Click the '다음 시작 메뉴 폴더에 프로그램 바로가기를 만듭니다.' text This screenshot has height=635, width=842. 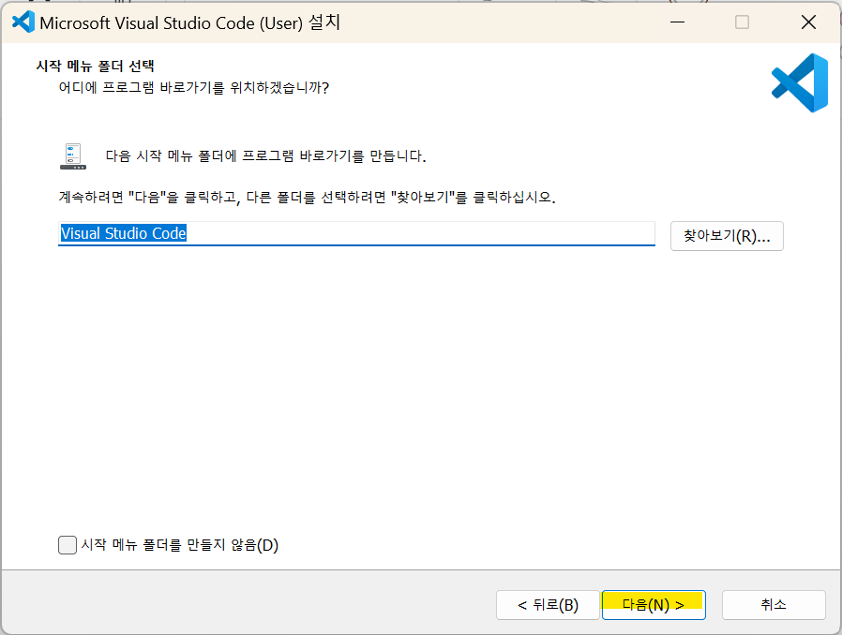coord(265,156)
